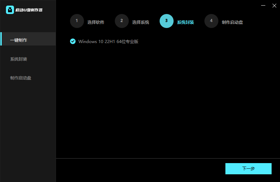Click the 系统封装 step label at top

[x=185, y=22]
